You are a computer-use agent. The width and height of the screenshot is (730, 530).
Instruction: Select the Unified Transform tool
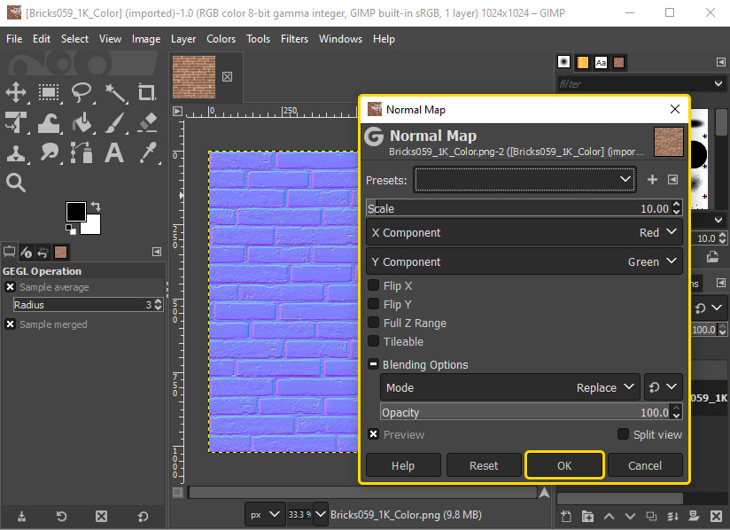(x=16, y=122)
